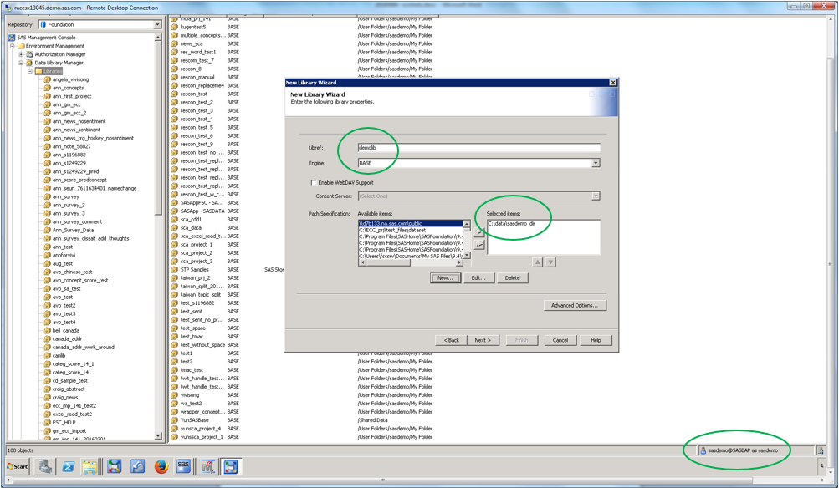Click the Start button

point(18,466)
